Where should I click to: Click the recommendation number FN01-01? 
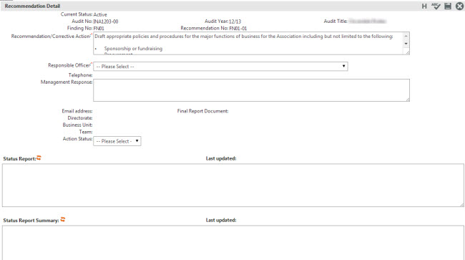(238, 29)
